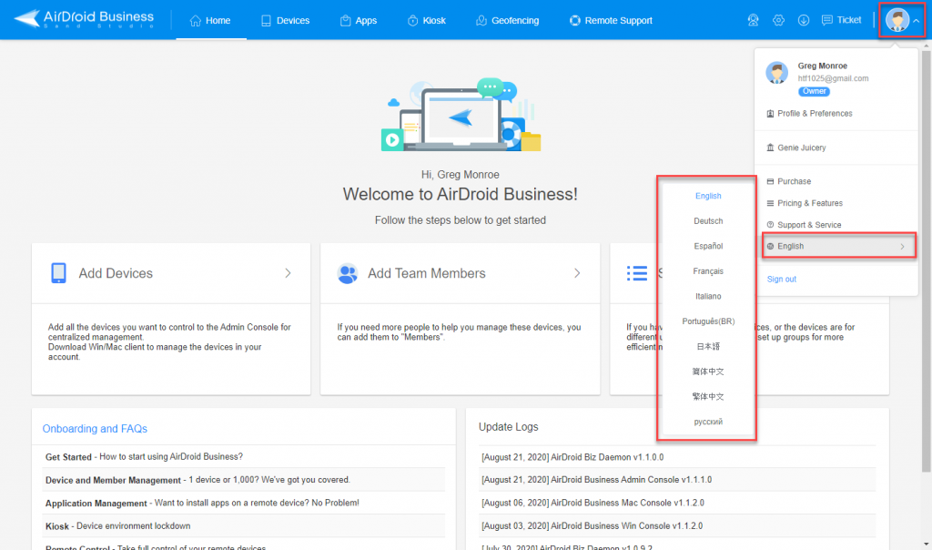Open Admin Console v1.1.1.0 update log
This screenshot has width=932, height=550.
pos(596,480)
